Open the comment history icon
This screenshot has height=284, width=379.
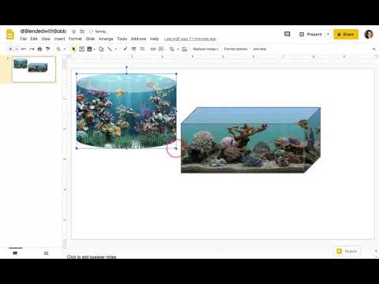[x=287, y=34]
